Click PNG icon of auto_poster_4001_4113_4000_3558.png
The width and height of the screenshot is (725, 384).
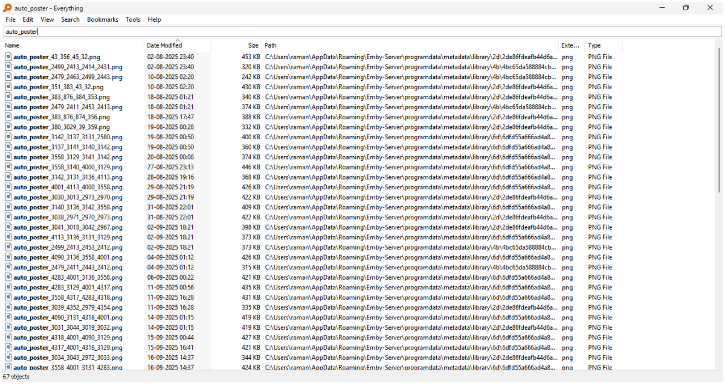pyautogui.click(x=8, y=187)
